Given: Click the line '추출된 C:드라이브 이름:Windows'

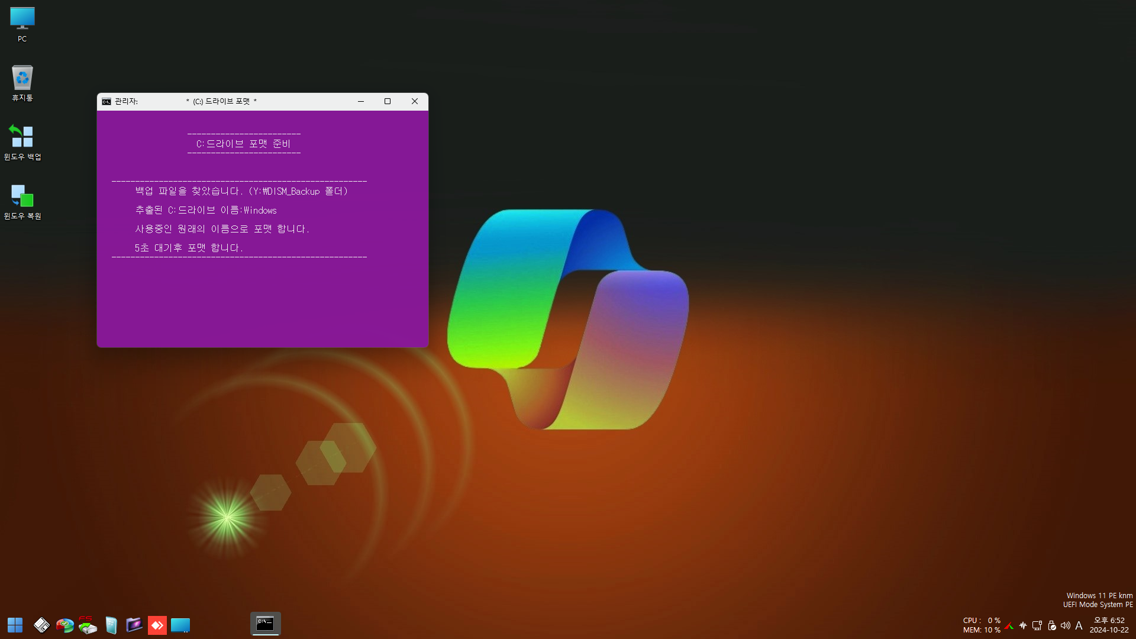Looking at the screenshot, I should coord(206,210).
